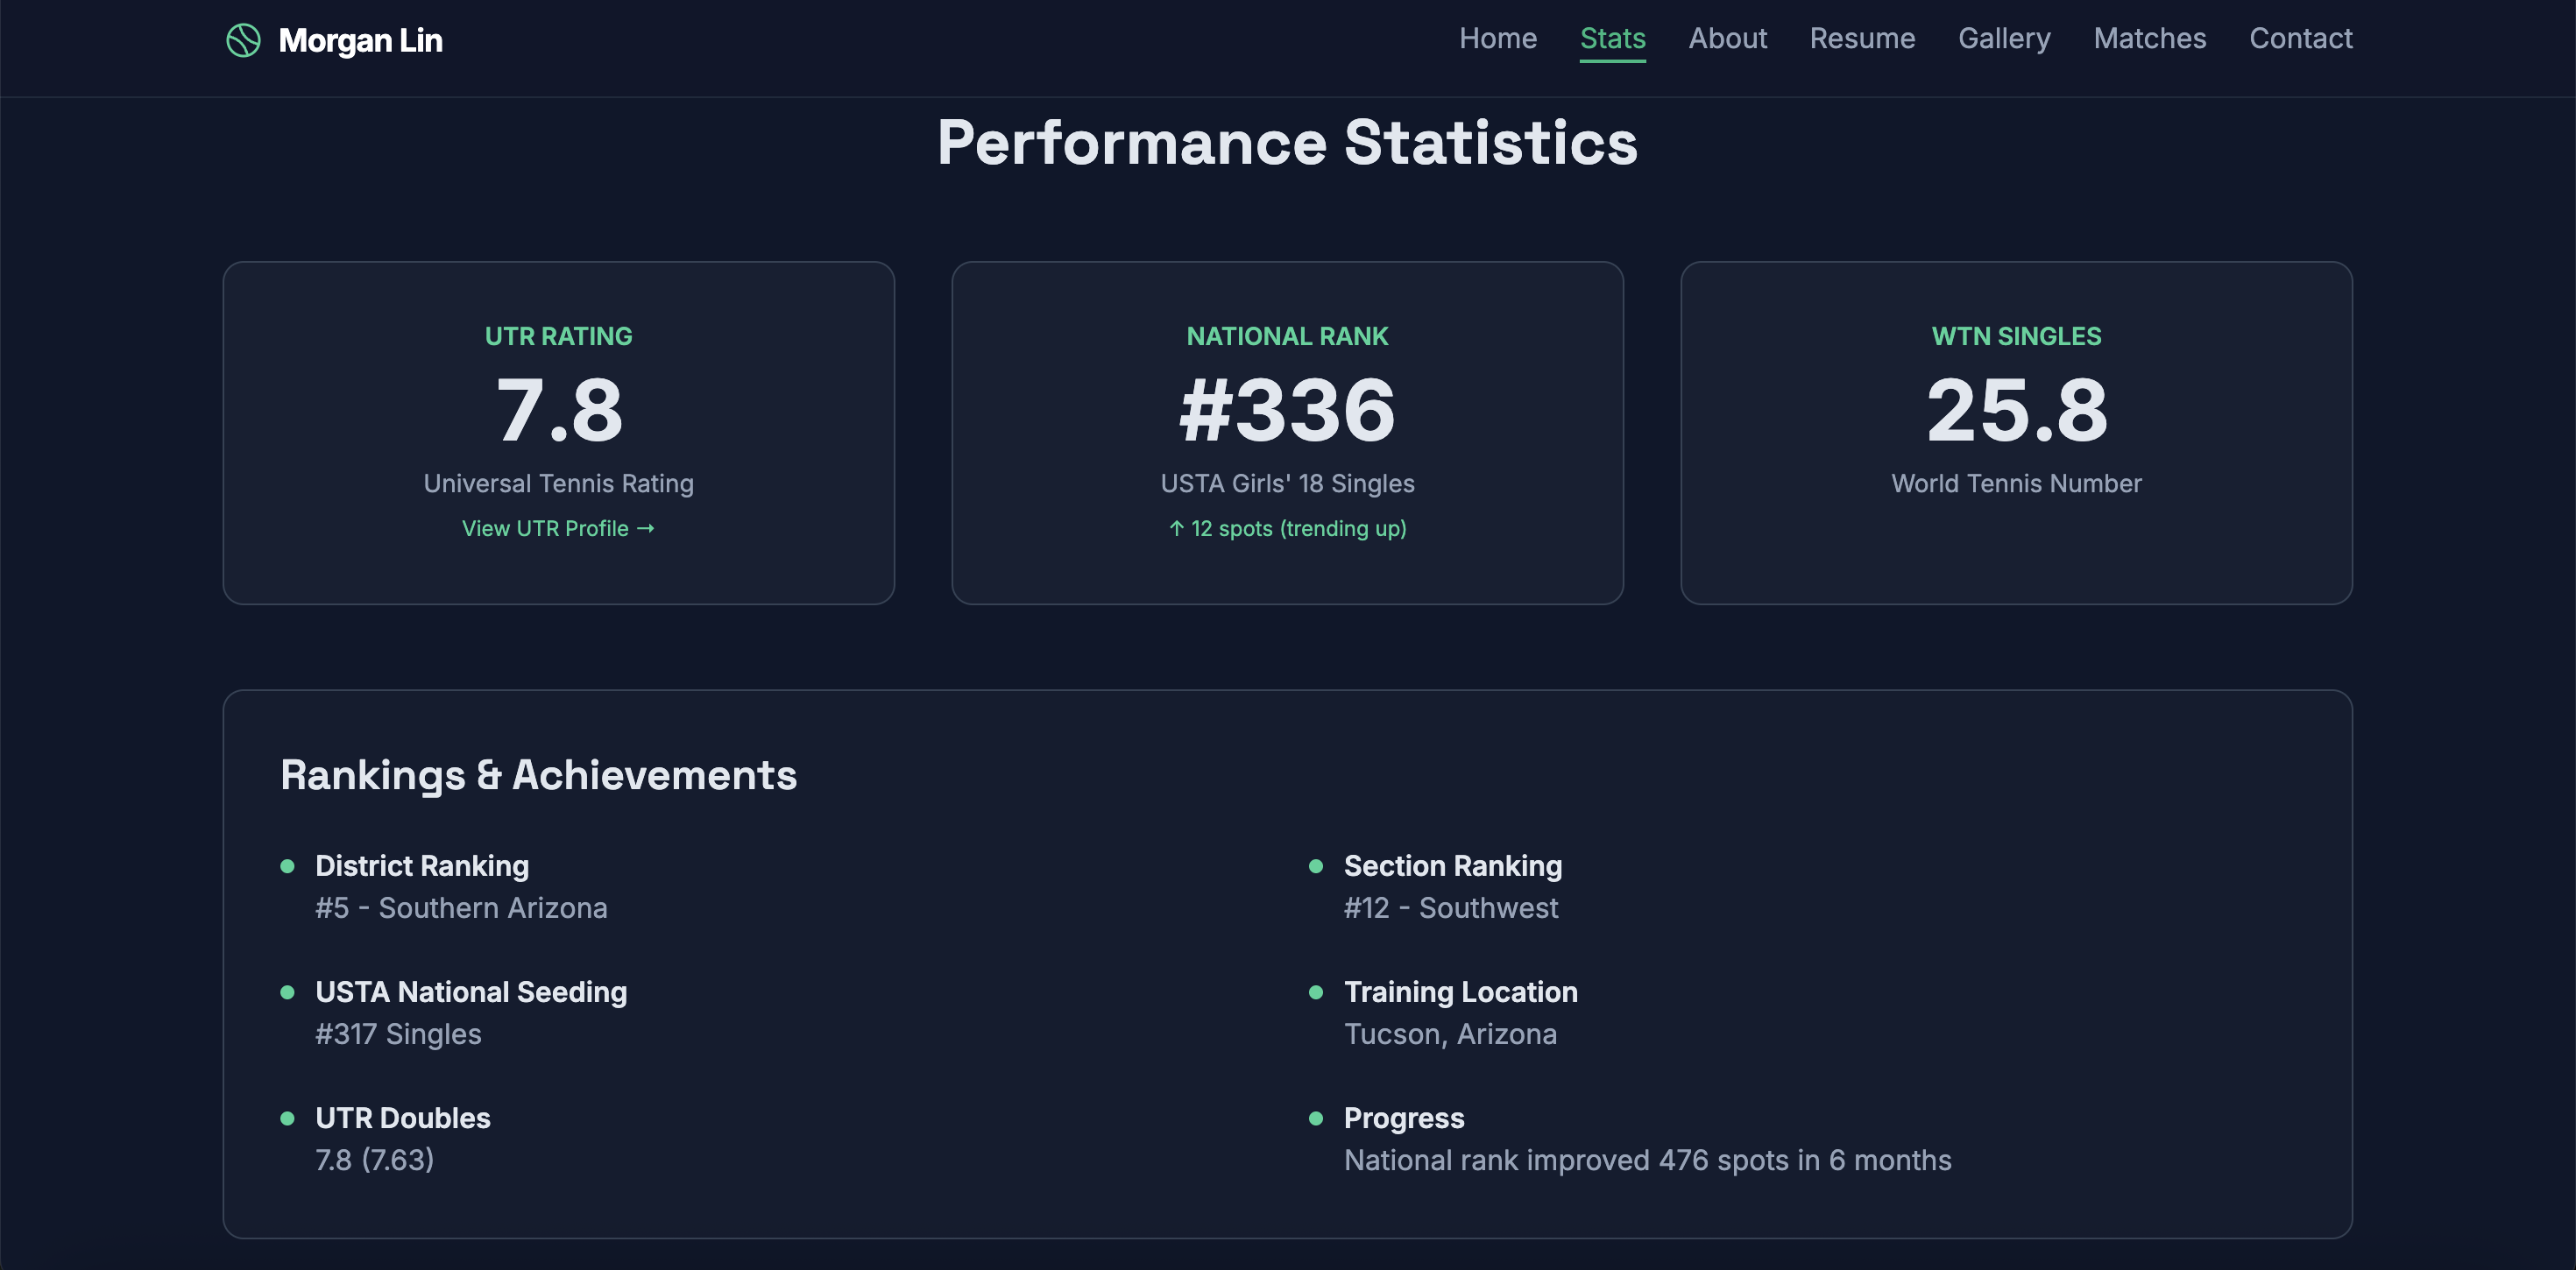The height and width of the screenshot is (1270, 2576).
Task: Open the Home navigation item
Action: [1498, 38]
